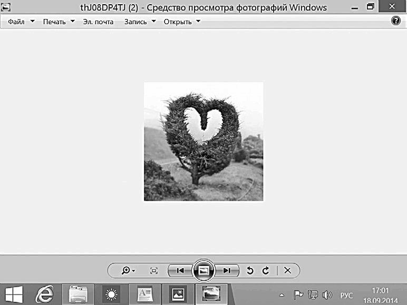
Task: Switch the РУС input language indicator
Action: (x=346, y=295)
